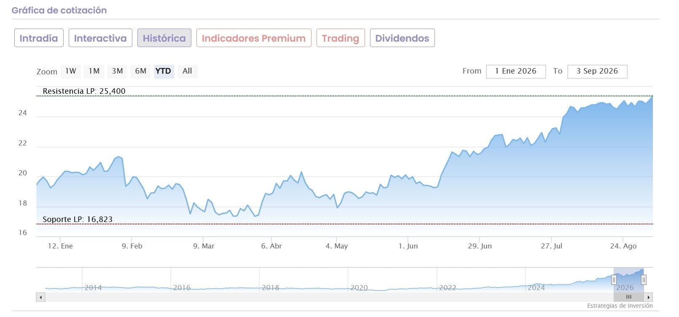Click the navigator scrollbar thumb grip
The image size is (679, 317).
click(x=628, y=297)
